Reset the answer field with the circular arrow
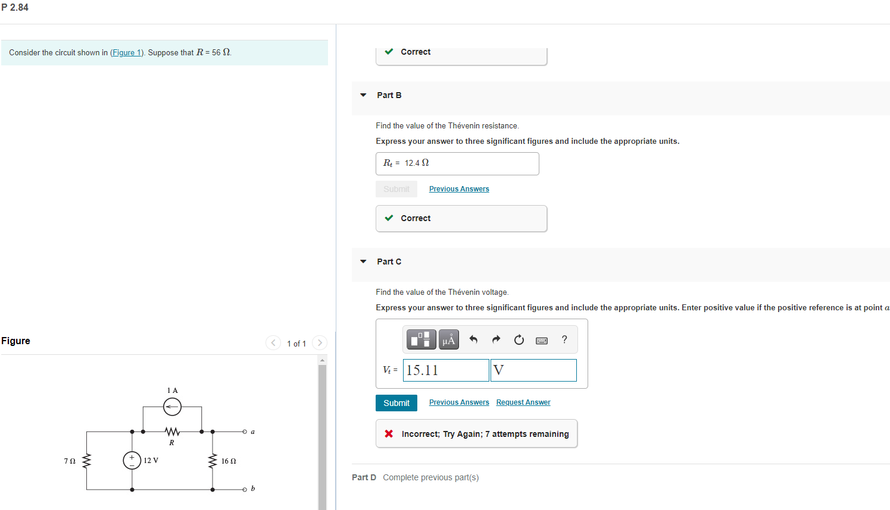Screen dimensions: 890x510 pyautogui.click(x=519, y=339)
